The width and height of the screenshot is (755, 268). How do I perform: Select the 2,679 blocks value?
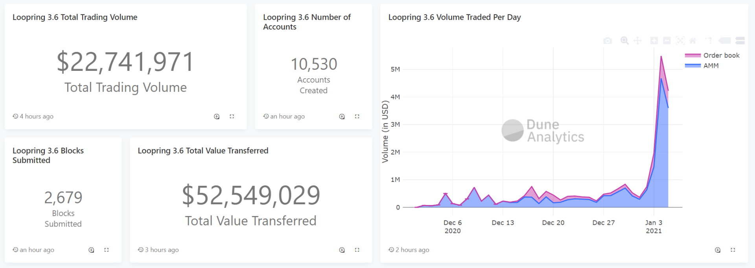tap(63, 198)
